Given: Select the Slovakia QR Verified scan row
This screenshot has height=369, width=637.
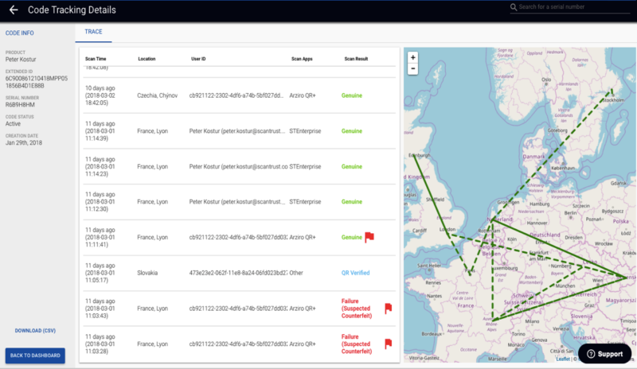Looking at the screenshot, I should 239,273.
